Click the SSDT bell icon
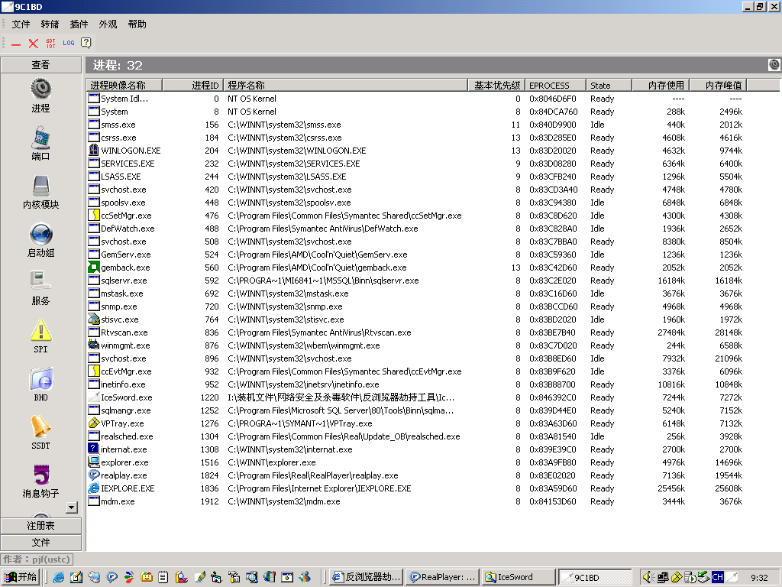The image size is (782, 587). tap(40, 427)
